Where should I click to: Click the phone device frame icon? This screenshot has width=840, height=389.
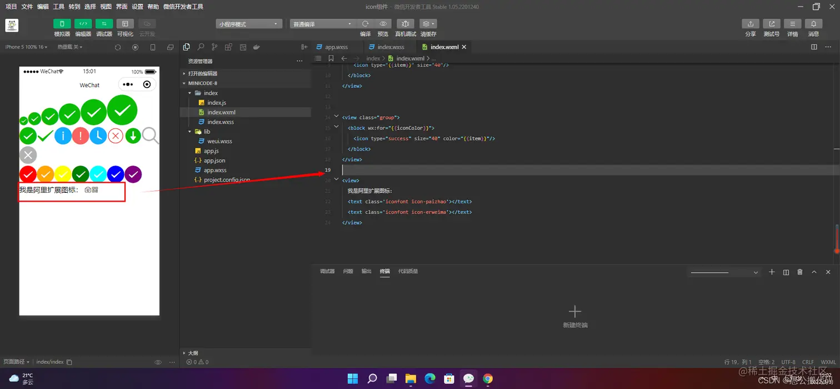(x=153, y=47)
